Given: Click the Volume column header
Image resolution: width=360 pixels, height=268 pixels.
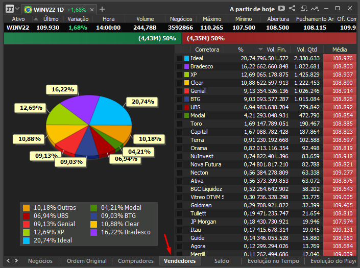Looking at the screenshot, I should 145,19.
